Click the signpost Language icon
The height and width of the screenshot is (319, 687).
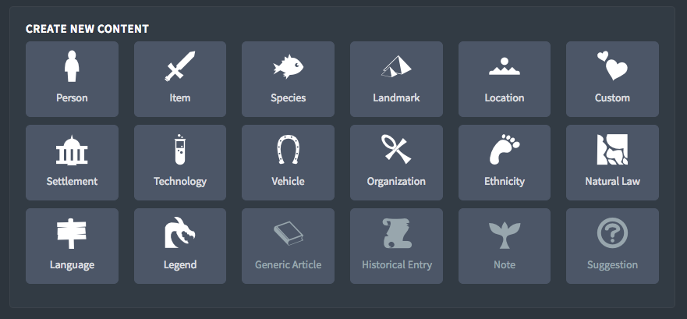point(72,233)
